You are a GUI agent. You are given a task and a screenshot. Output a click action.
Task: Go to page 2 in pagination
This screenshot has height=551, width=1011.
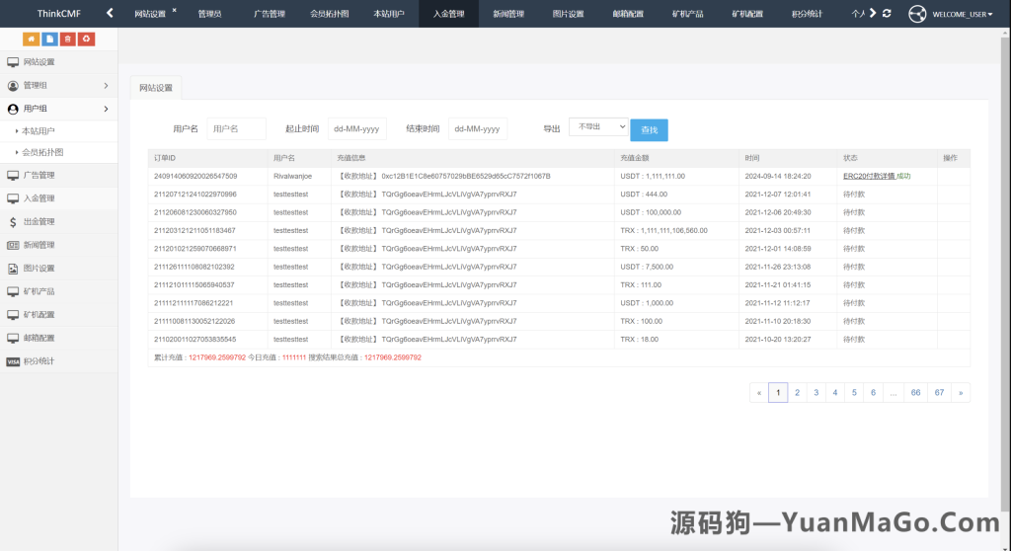[x=797, y=392]
